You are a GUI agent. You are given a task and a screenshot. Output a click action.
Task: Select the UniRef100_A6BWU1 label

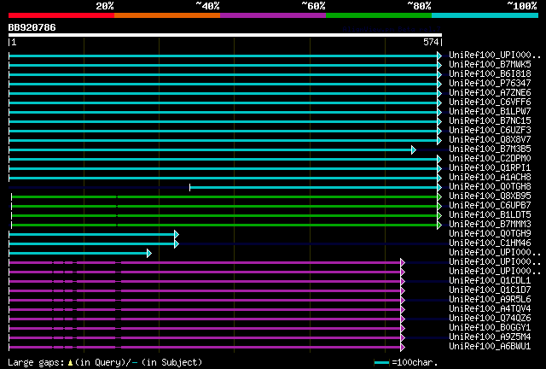490,347
